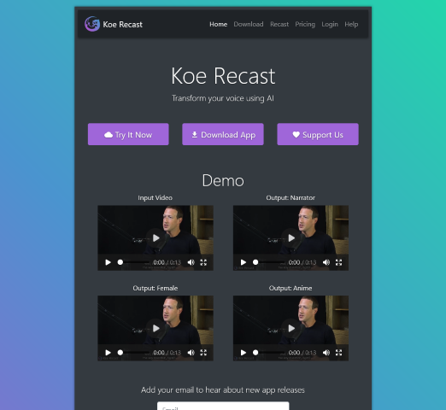Go to the Download nav link

pyautogui.click(x=249, y=24)
